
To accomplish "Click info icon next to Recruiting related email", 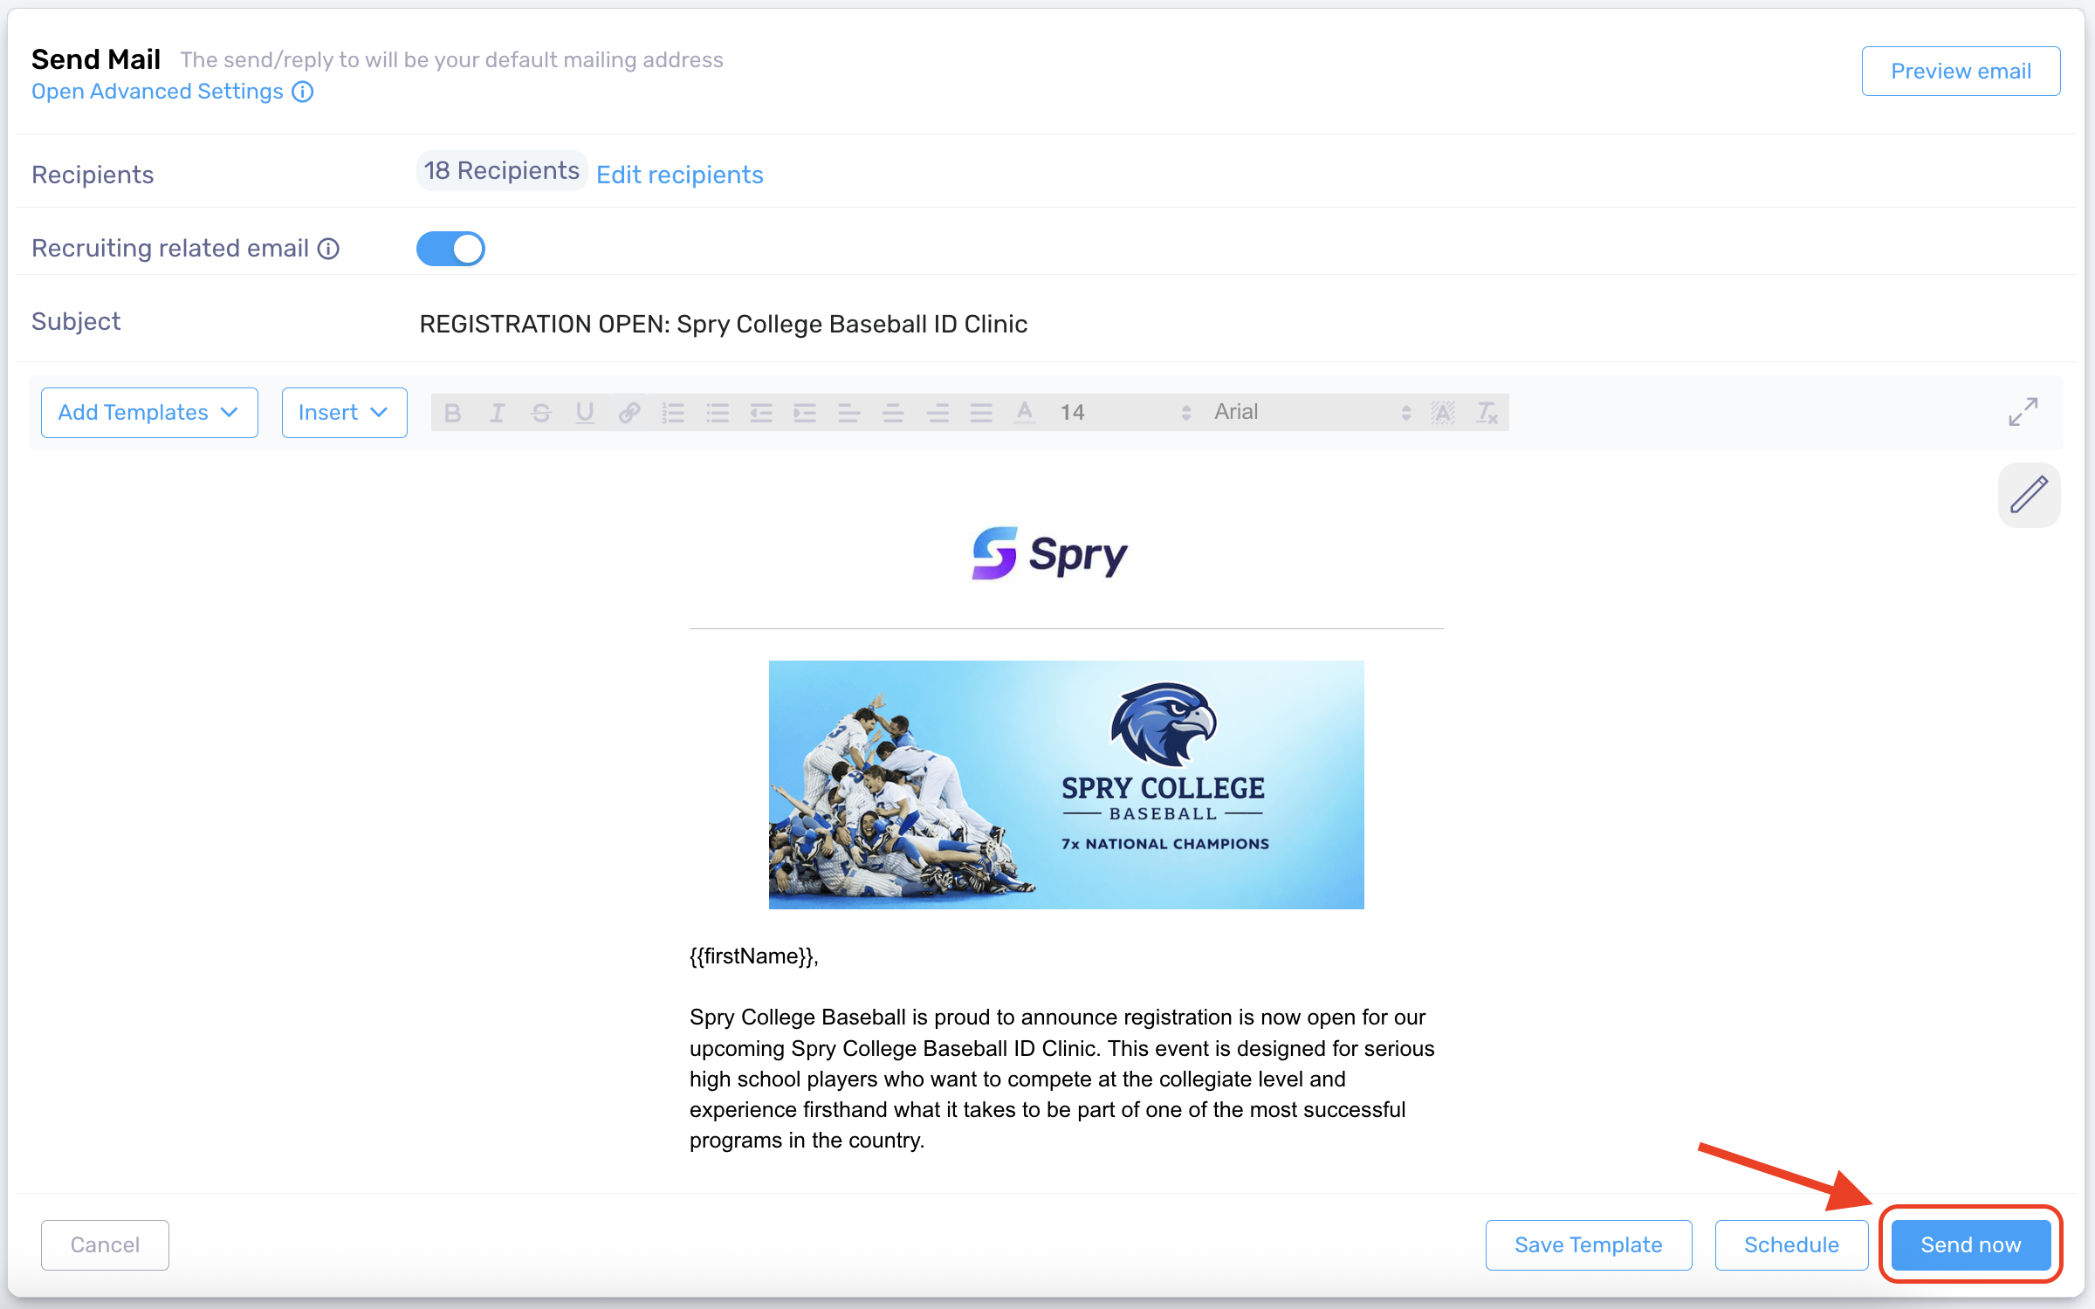I will pyautogui.click(x=328, y=249).
